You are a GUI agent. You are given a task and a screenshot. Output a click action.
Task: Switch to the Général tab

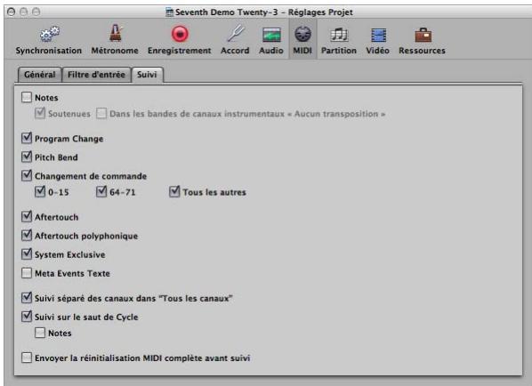tap(40, 75)
